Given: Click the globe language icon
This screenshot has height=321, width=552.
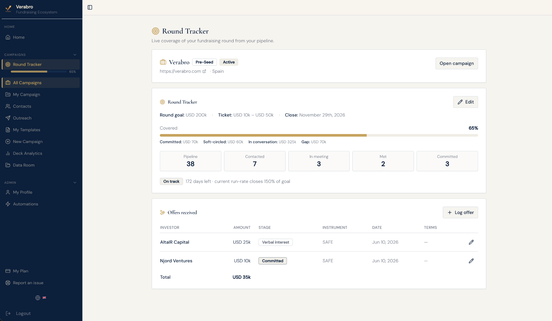Looking at the screenshot, I should pos(38,298).
